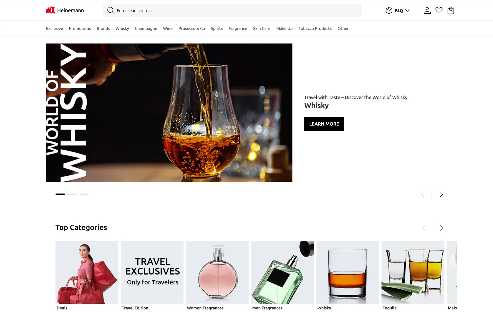The height and width of the screenshot is (324, 493).
Task: Open the shopping bag icon
Action: (x=451, y=11)
